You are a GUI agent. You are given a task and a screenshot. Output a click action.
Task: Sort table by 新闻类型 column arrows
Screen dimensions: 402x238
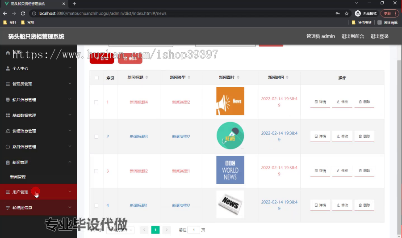189,77
